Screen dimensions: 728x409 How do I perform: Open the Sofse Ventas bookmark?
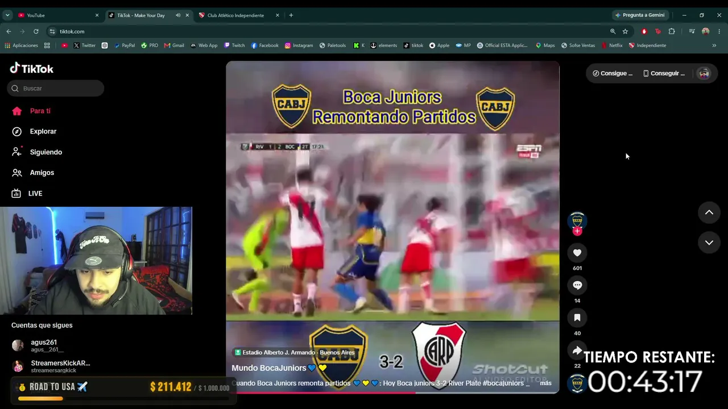tap(578, 45)
